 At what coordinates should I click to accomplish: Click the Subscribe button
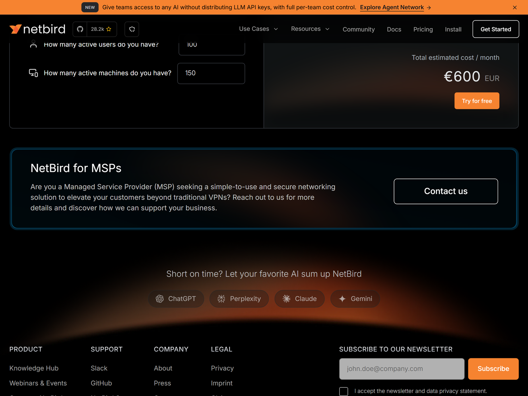[x=493, y=369]
